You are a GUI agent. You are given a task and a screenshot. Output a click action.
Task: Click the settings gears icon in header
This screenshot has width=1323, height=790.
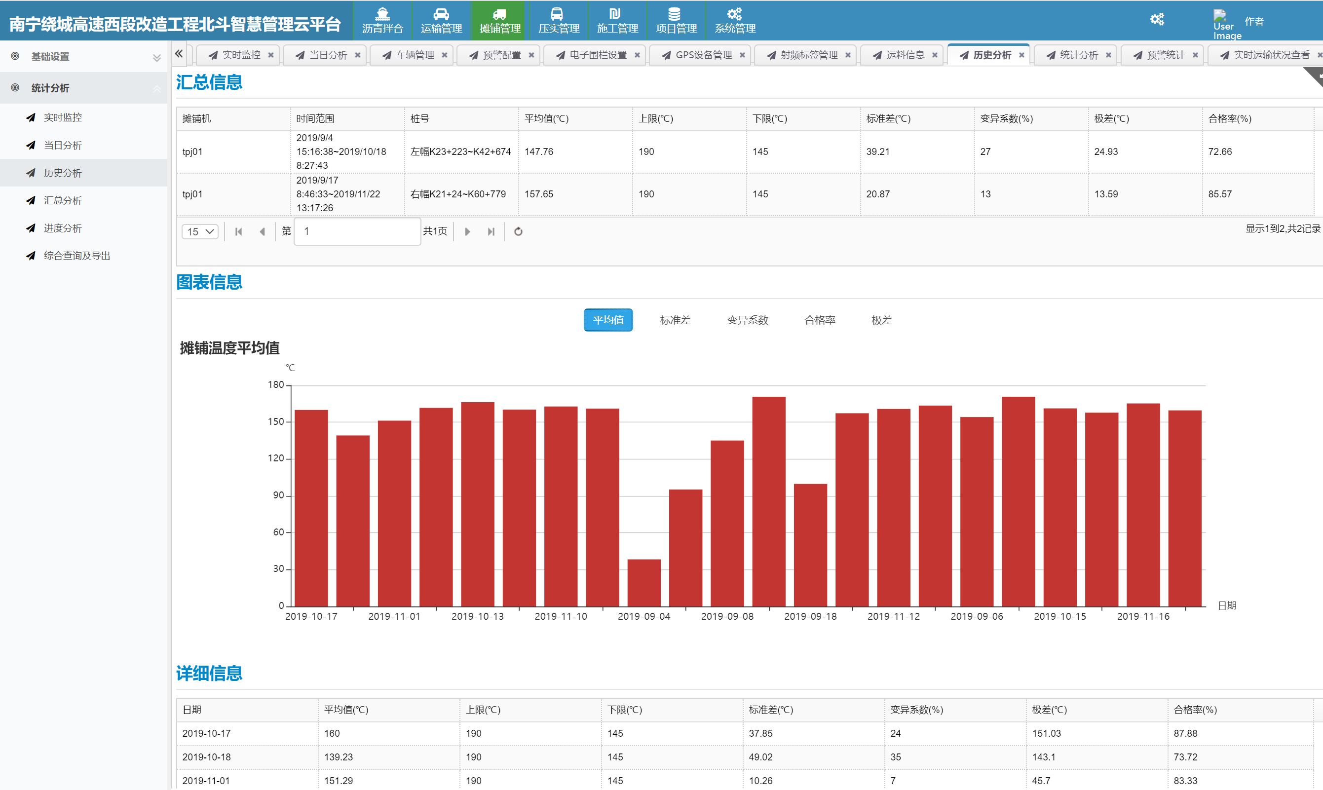1157,19
